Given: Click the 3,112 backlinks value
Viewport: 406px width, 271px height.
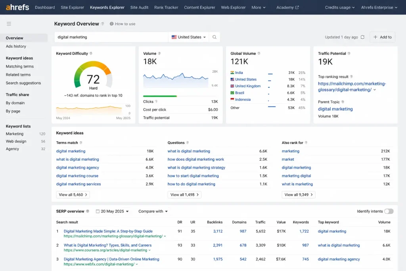Looking at the screenshot, I should tap(218, 231).
